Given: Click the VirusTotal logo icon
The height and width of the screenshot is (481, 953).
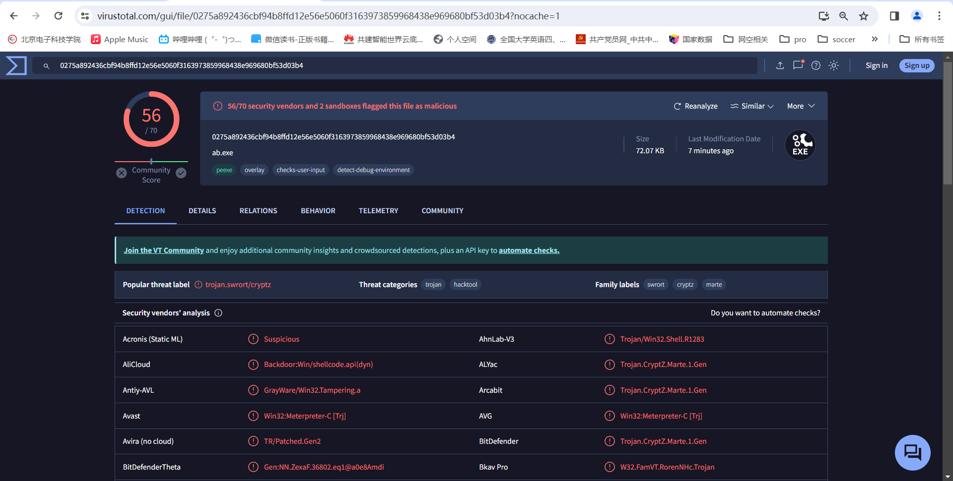Looking at the screenshot, I should 16,65.
